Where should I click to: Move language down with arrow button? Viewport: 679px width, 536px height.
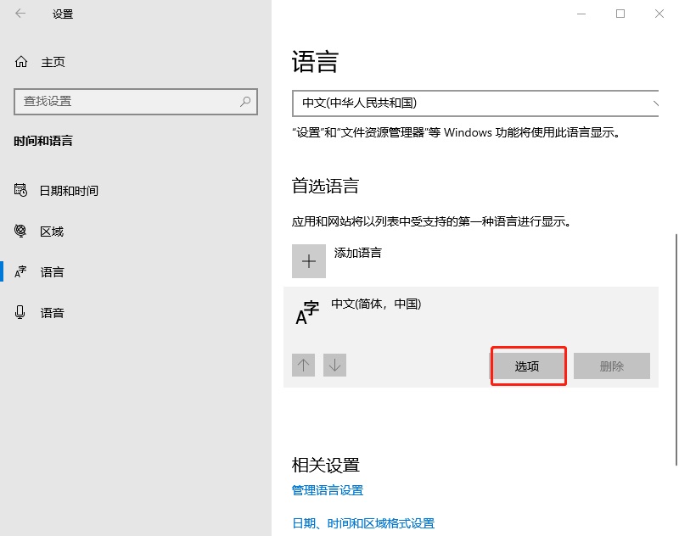click(334, 366)
